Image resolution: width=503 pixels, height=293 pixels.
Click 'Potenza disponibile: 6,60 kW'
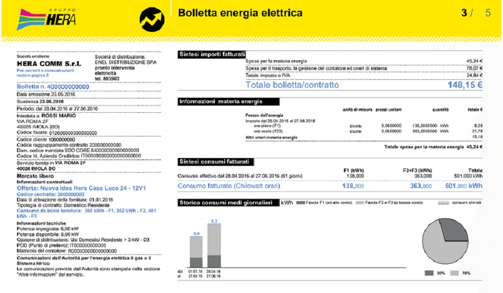click(47, 234)
